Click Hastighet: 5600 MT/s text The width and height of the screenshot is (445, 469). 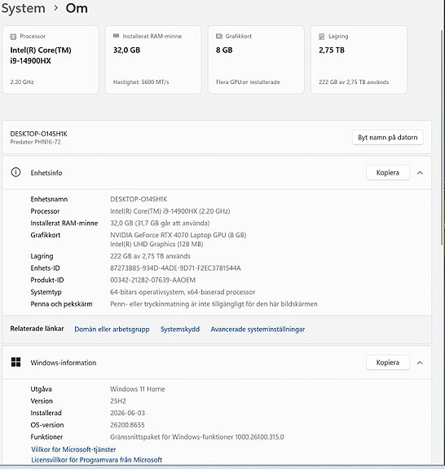(141, 82)
